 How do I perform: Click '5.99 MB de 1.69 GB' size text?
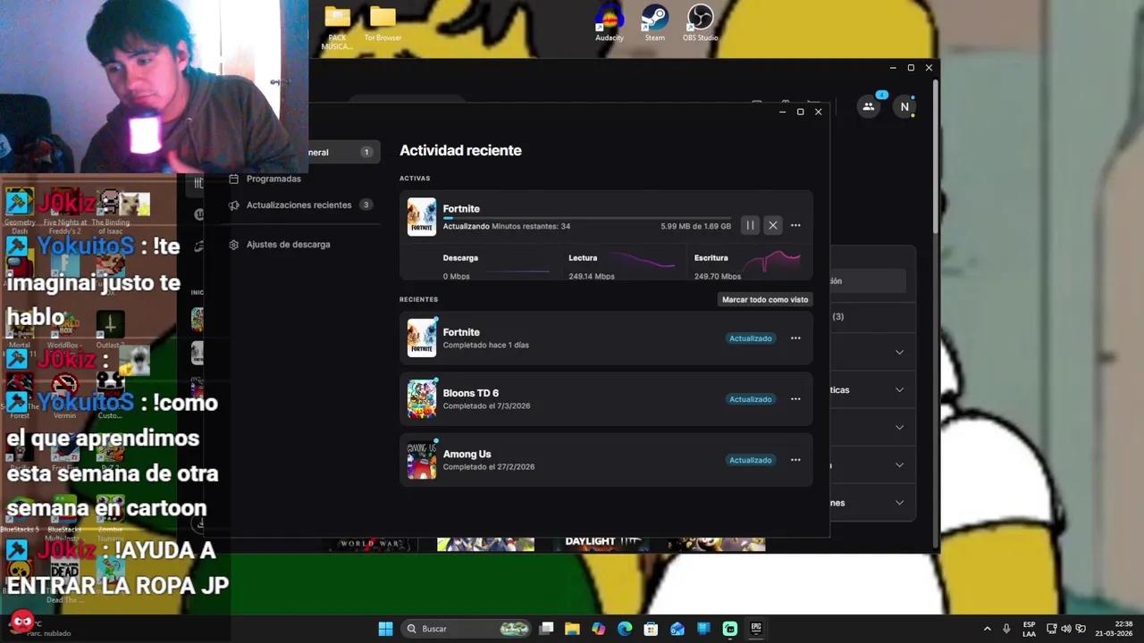(x=696, y=227)
